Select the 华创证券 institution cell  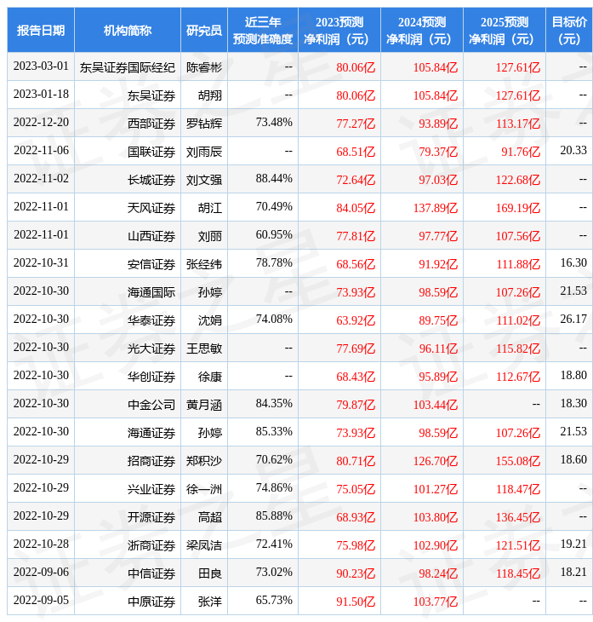(127, 376)
